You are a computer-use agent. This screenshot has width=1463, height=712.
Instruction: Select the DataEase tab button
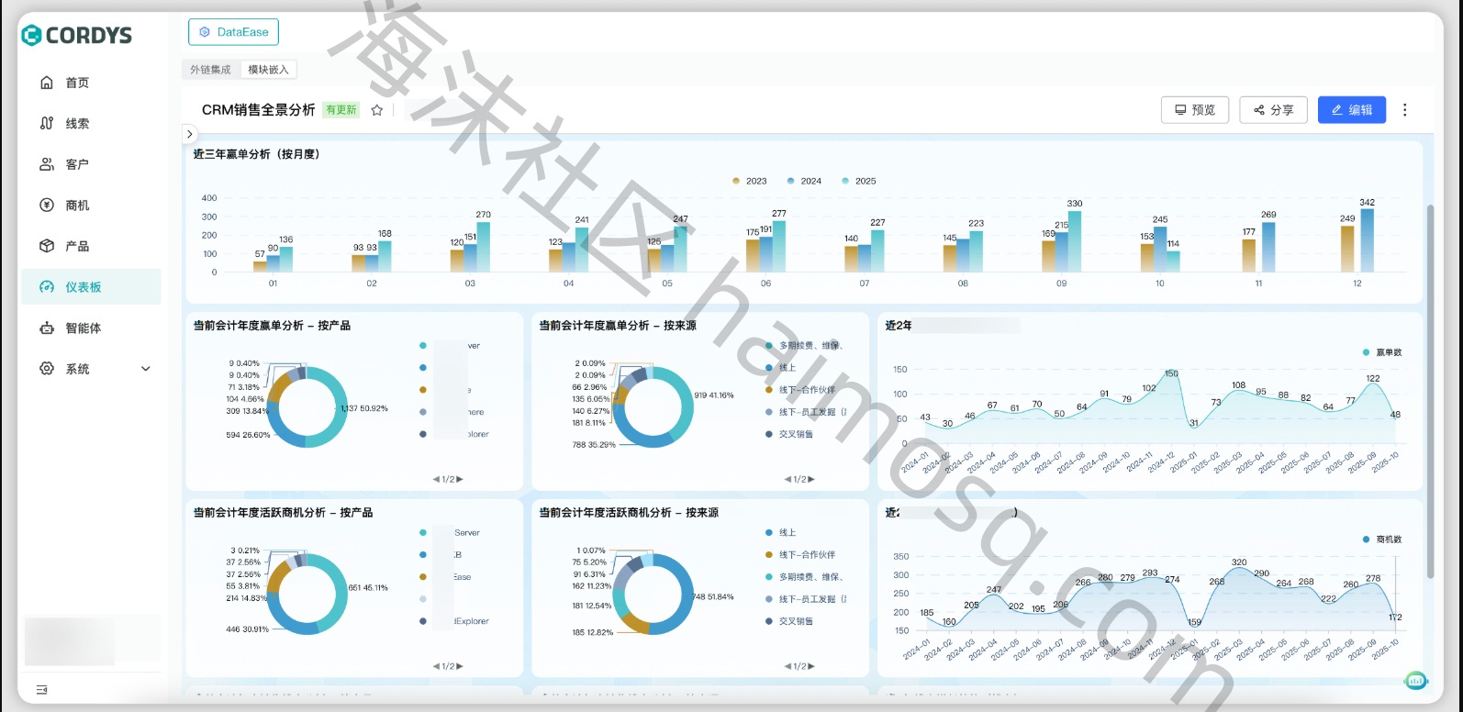coord(233,32)
